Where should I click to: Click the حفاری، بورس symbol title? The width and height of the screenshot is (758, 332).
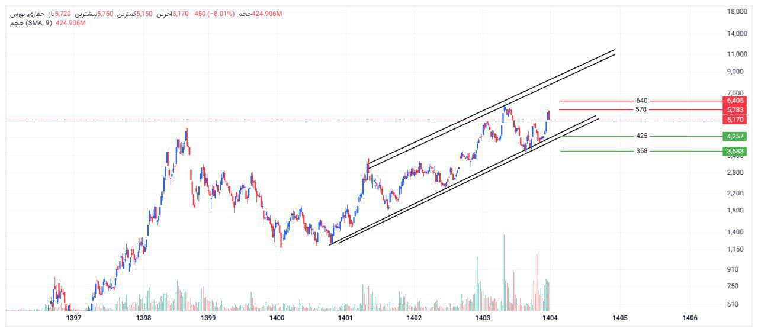(x=25, y=13)
